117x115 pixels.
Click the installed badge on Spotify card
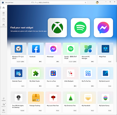click(x=73, y=62)
